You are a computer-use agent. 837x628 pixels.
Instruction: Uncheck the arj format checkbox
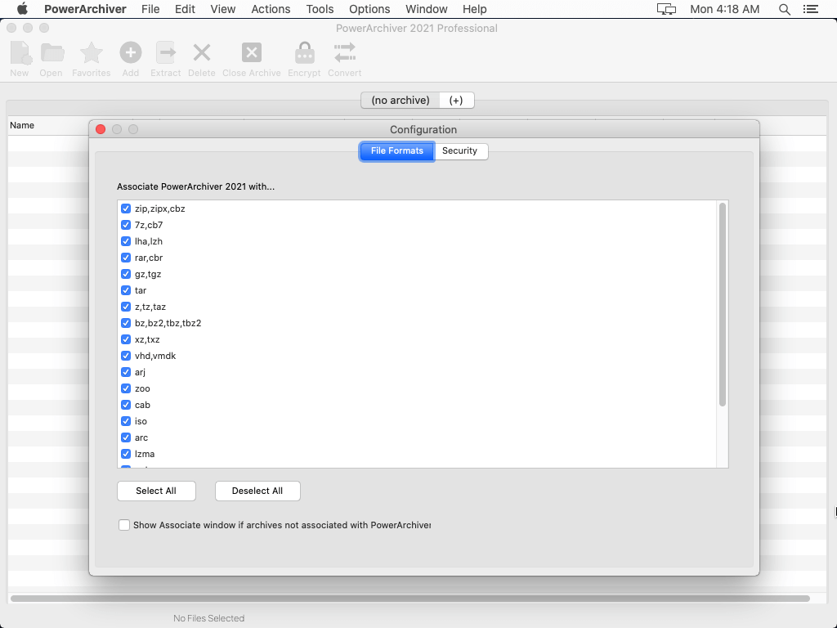pos(126,372)
